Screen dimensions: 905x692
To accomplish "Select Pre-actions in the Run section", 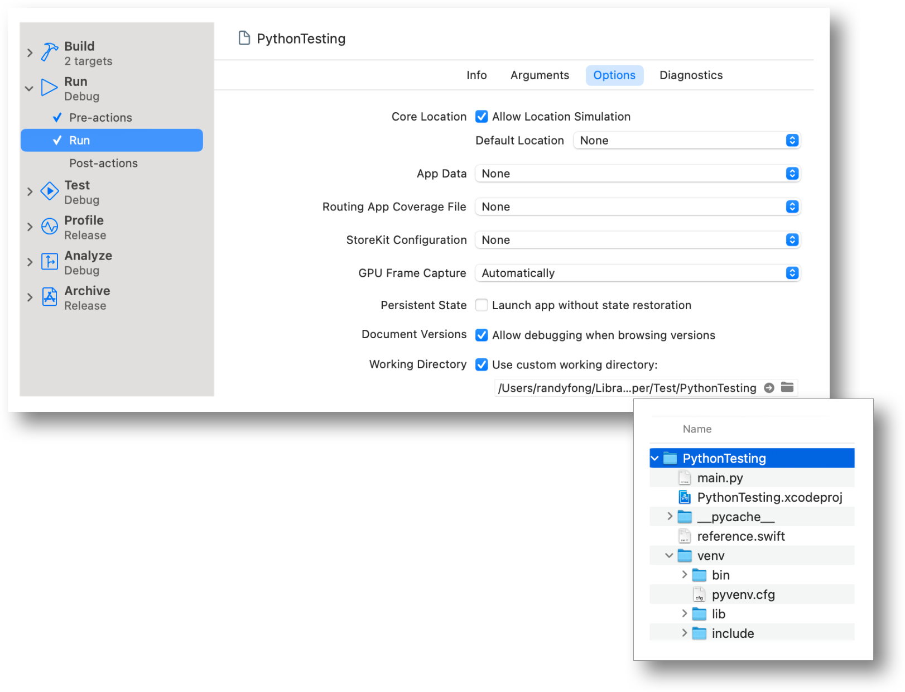I will [100, 118].
